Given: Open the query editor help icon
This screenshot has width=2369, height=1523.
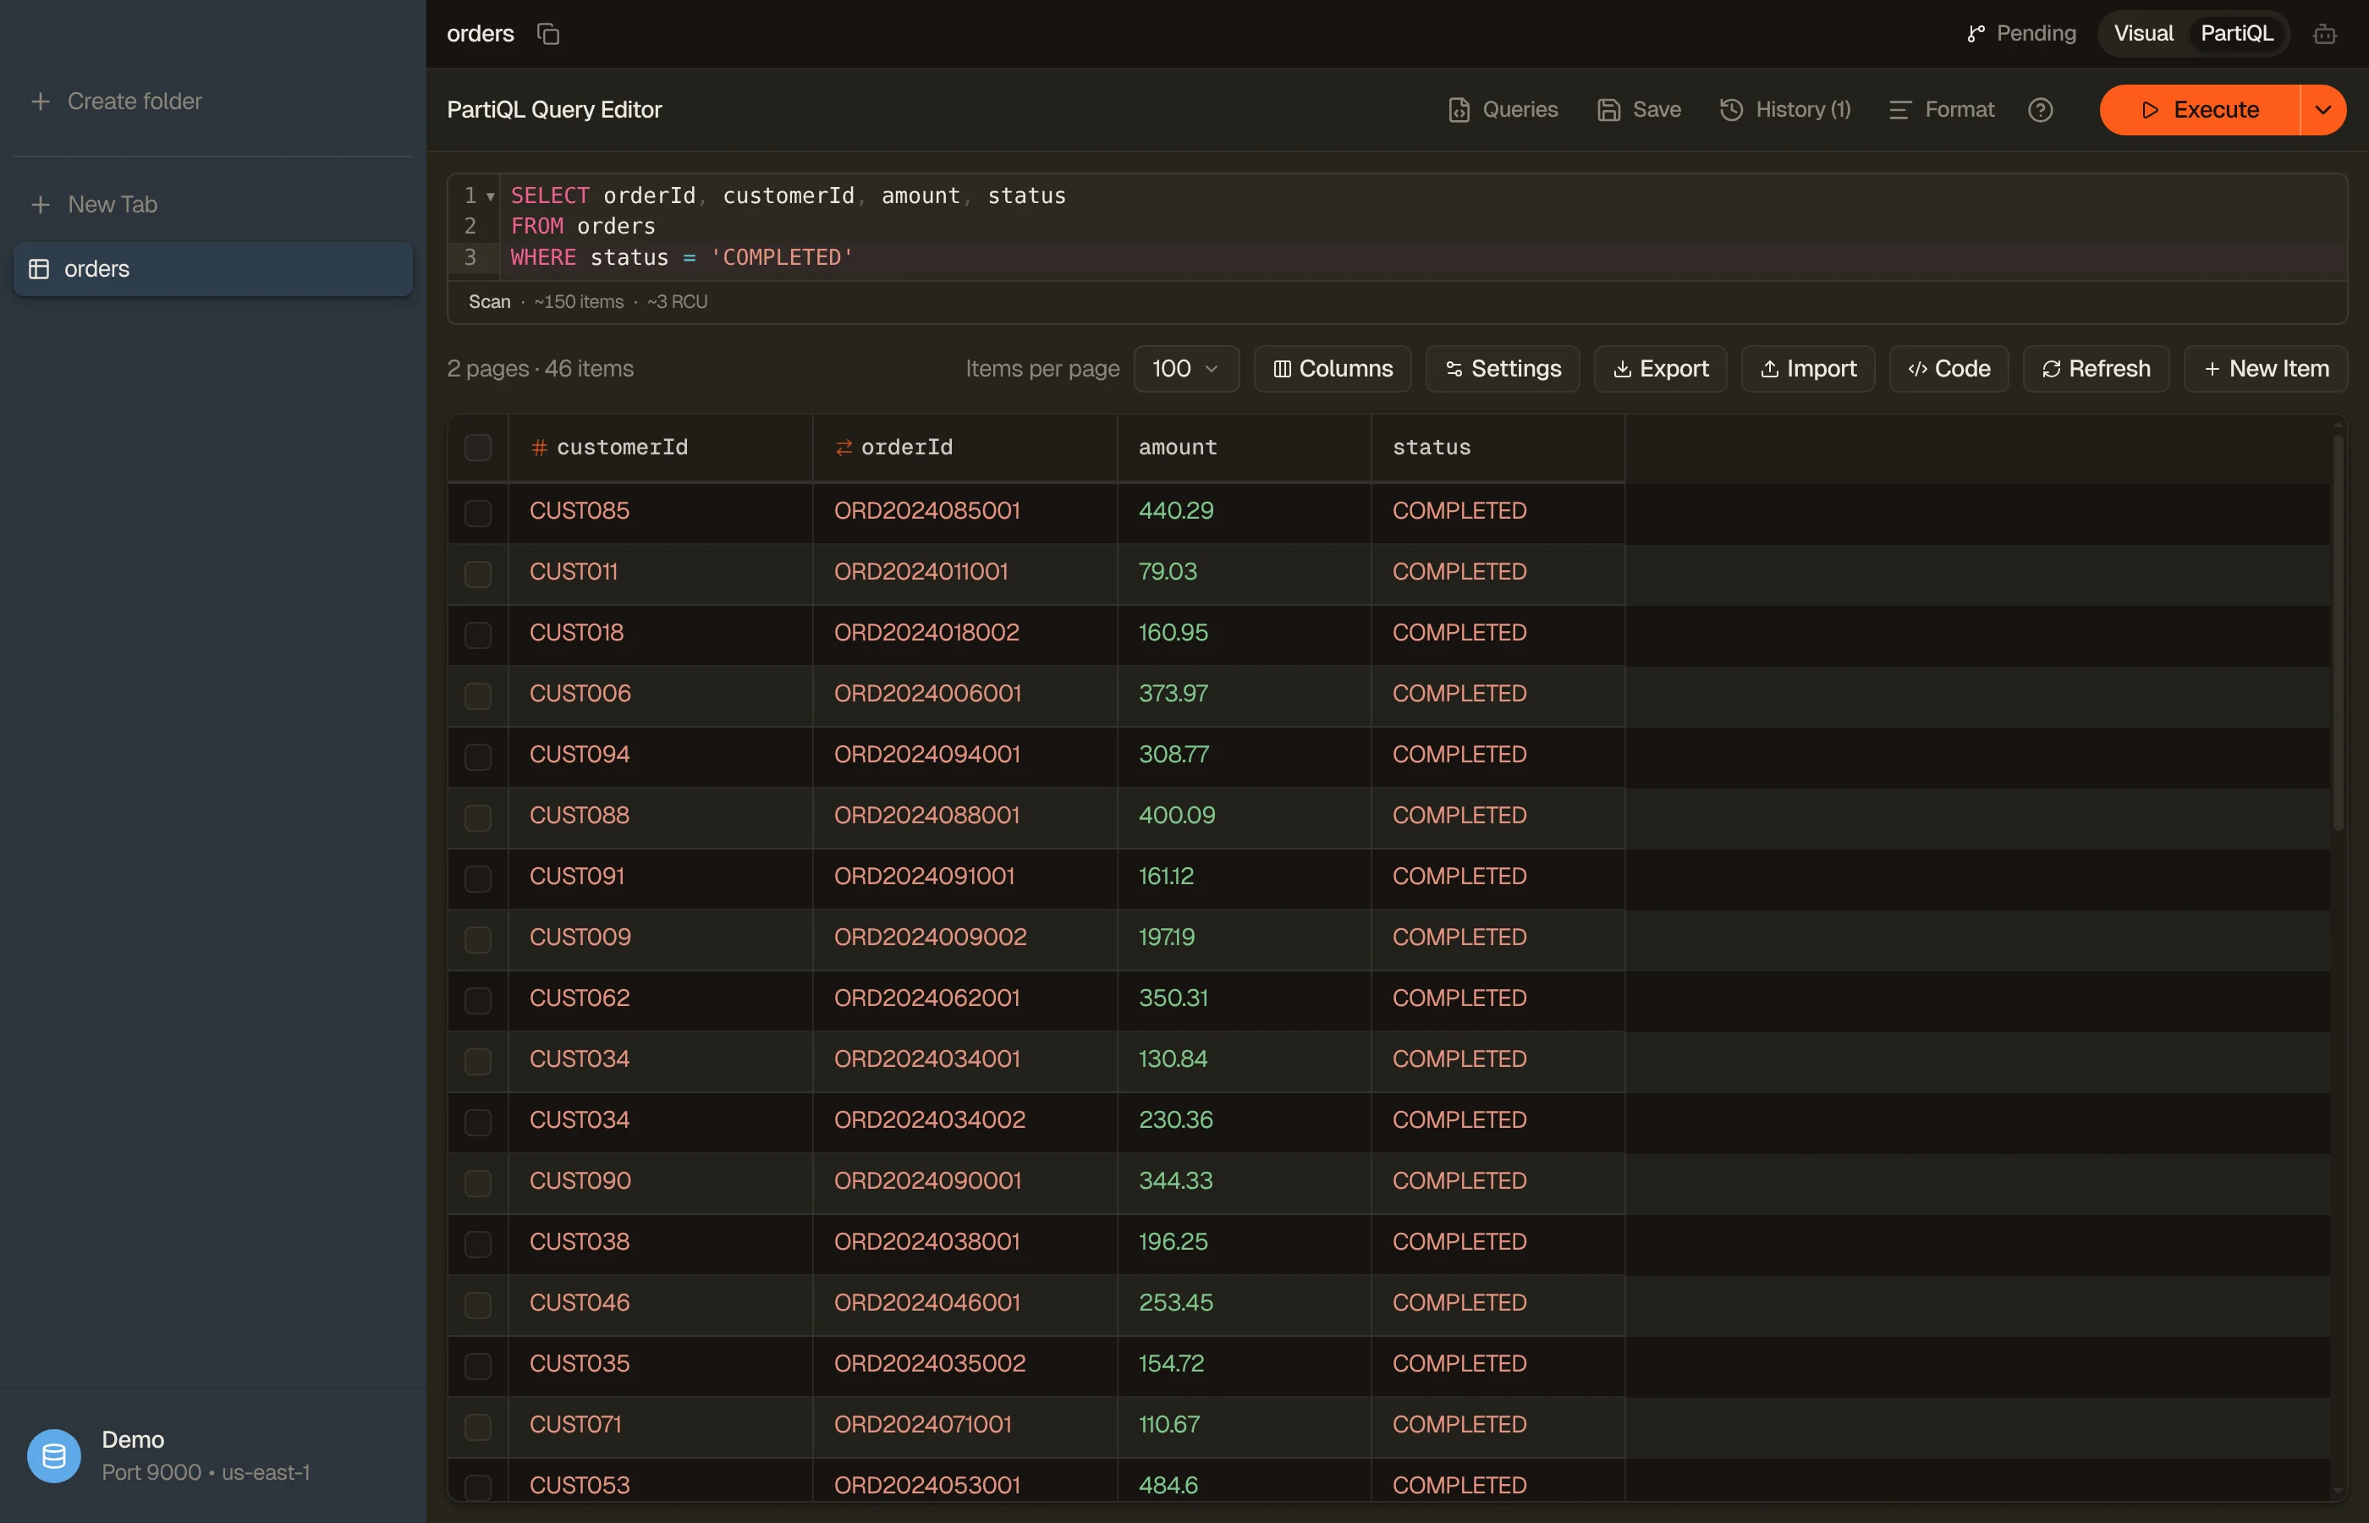Looking at the screenshot, I should (x=2041, y=110).
